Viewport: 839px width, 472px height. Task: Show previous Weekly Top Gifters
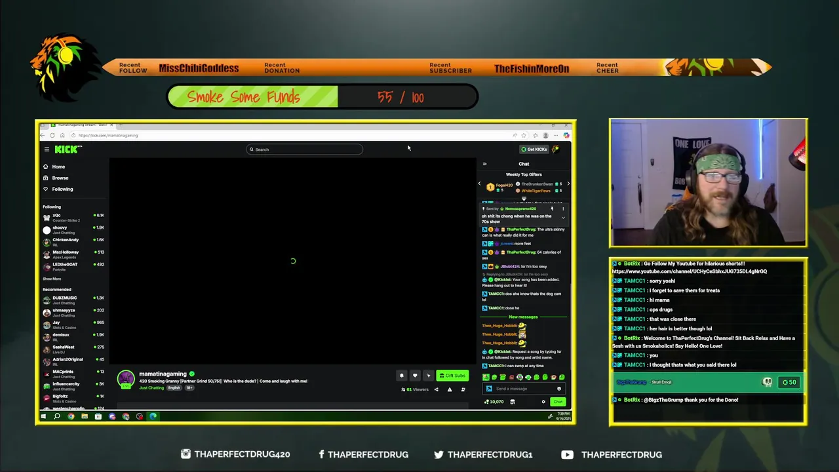coord(479,184)
